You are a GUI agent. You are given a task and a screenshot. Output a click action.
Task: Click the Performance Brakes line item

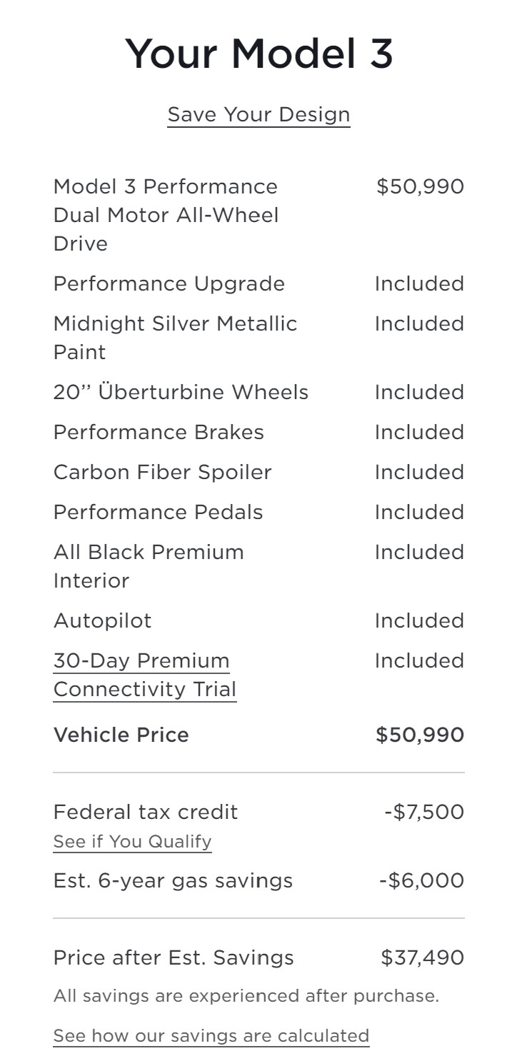pyautogui.click(x=159, y=432)
